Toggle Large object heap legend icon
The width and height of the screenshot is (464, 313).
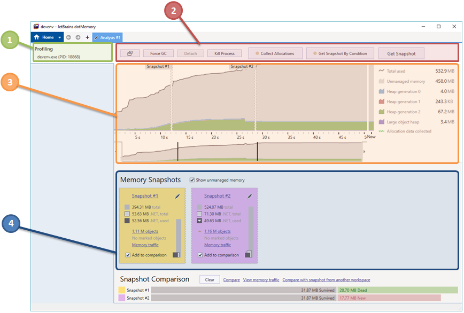point(382,122)
